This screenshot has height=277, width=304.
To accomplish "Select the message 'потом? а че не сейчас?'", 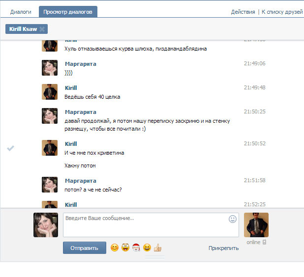I will pyautogui.click(x=93, y=190).
